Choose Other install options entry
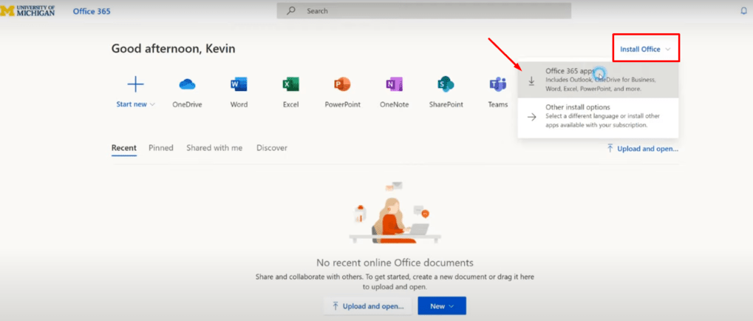The width and height of the screenshot is (753, 321). click(598, 116)
